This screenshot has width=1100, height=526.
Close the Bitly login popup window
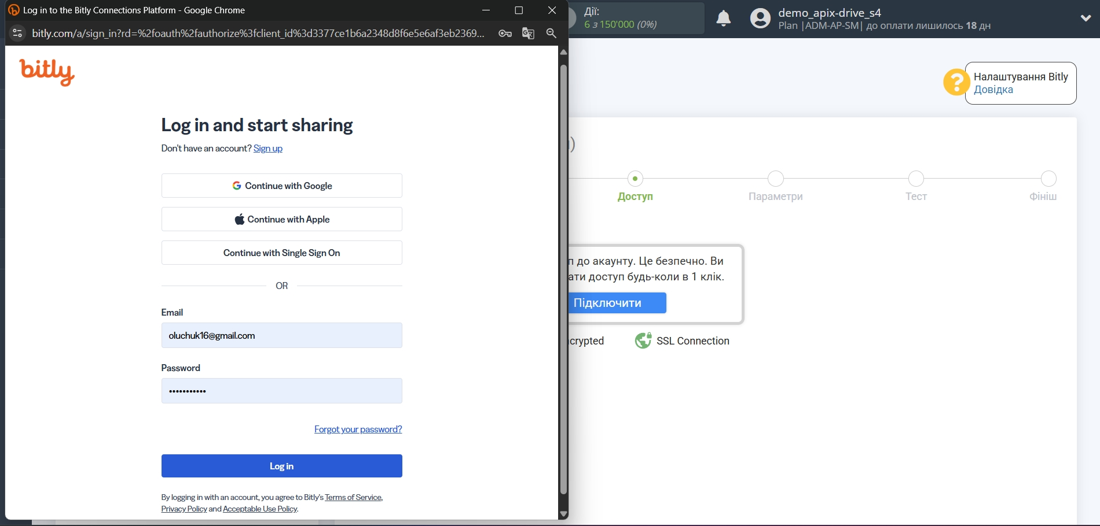(552, 10)
